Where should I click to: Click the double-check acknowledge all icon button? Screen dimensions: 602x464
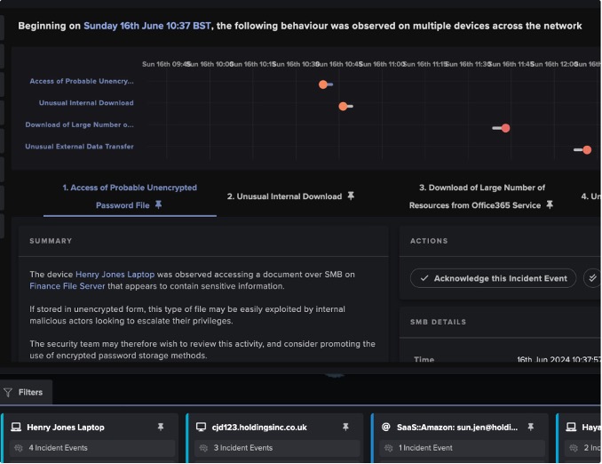point(592,278)
